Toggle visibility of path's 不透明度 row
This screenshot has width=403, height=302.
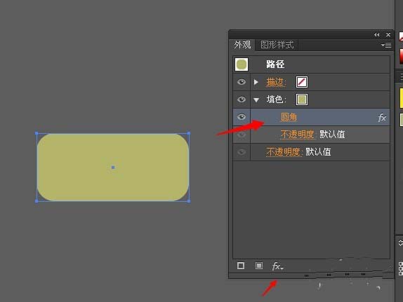tap(242, 152)
